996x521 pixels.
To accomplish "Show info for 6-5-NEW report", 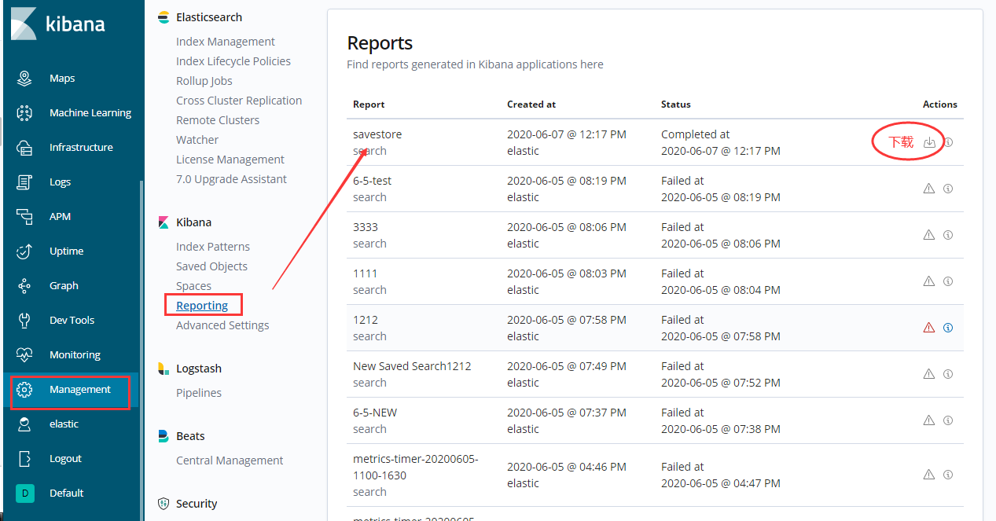I will tap(948, 420).
